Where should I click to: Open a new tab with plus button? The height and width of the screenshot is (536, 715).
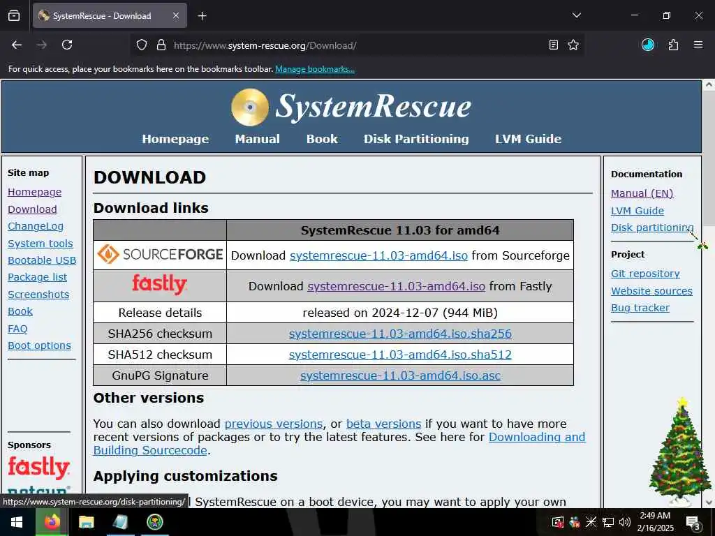click(x=202, y=16)
